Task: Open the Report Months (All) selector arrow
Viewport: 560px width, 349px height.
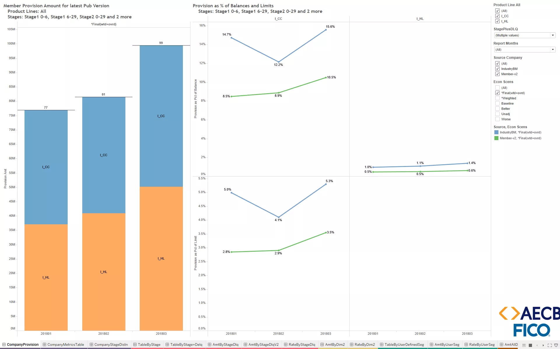Action: [553, 50]
